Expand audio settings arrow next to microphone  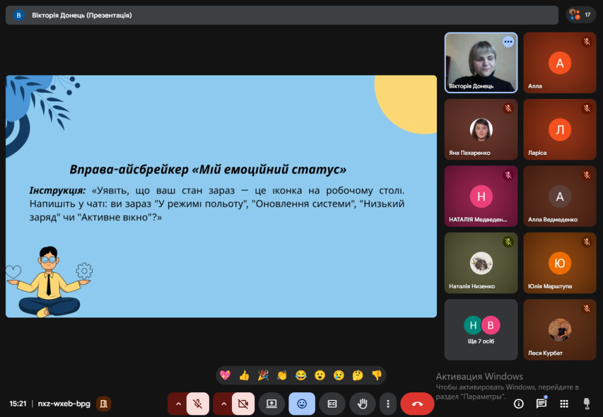click(x=178, y=404)
